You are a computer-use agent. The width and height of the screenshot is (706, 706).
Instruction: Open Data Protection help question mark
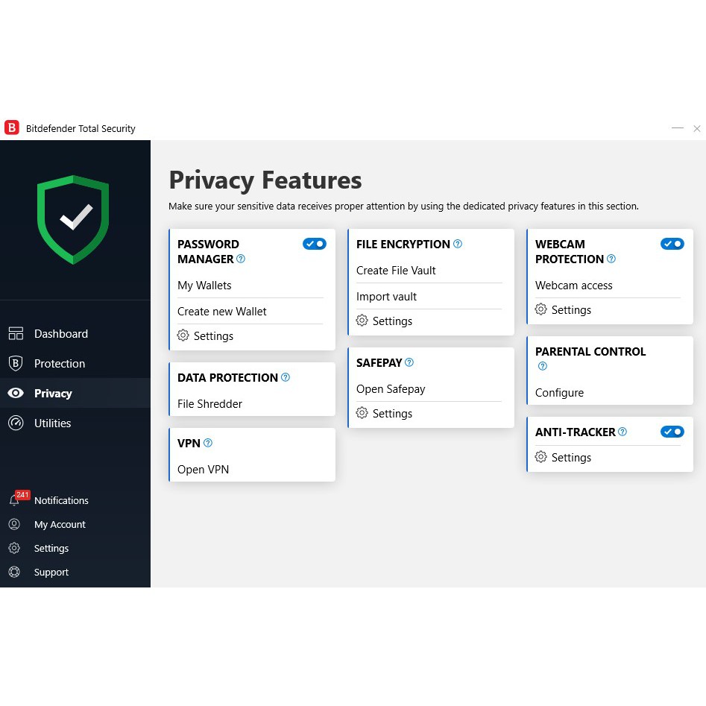click(x=286, y=377)
